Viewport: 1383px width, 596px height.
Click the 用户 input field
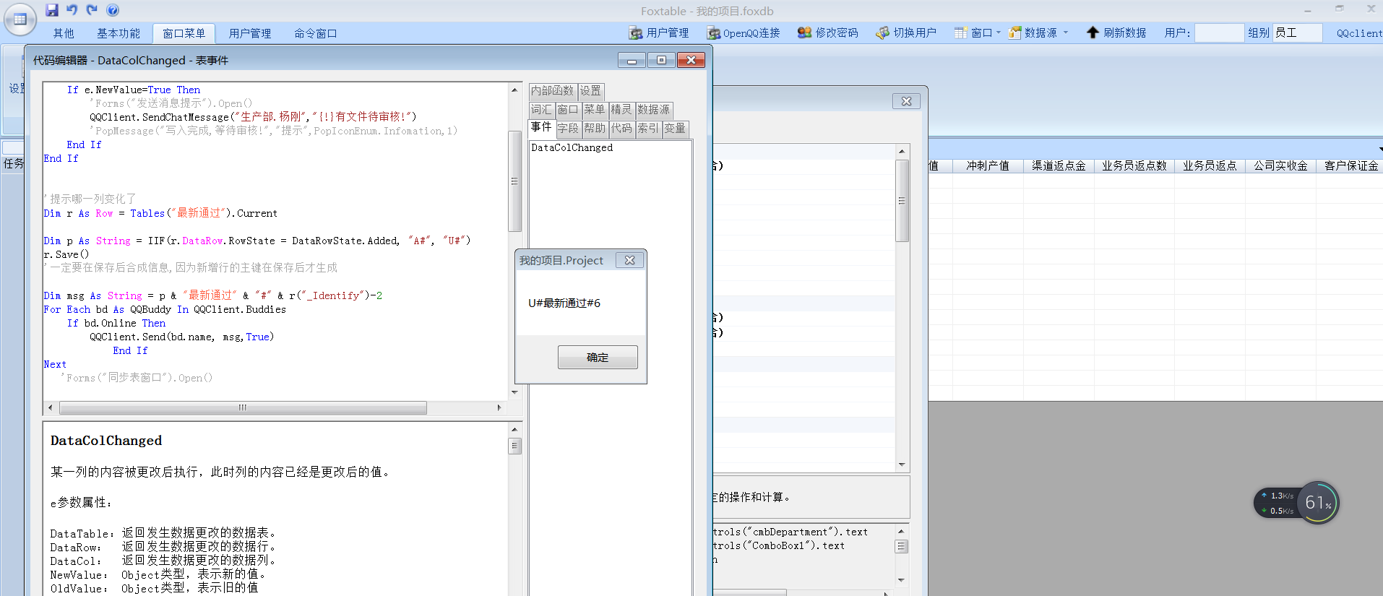(x=1219, y=33)
